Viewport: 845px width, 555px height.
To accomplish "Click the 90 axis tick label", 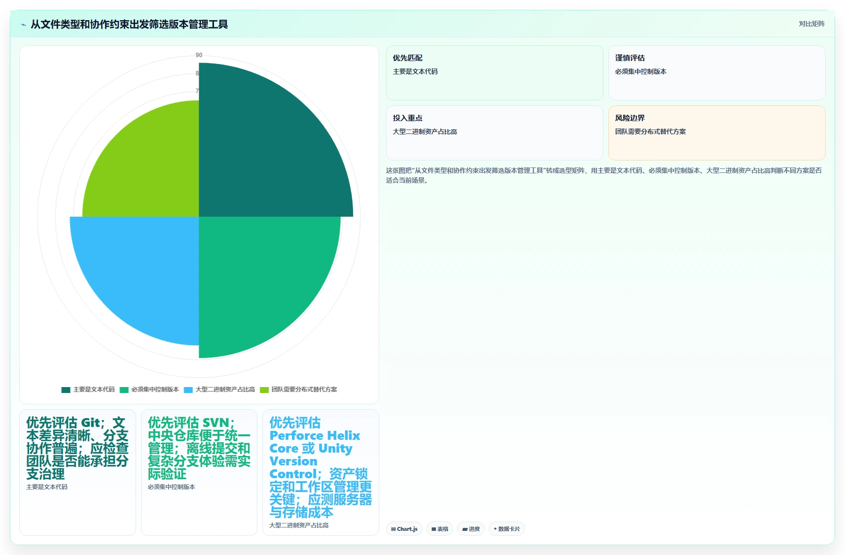I will (199, 55).
